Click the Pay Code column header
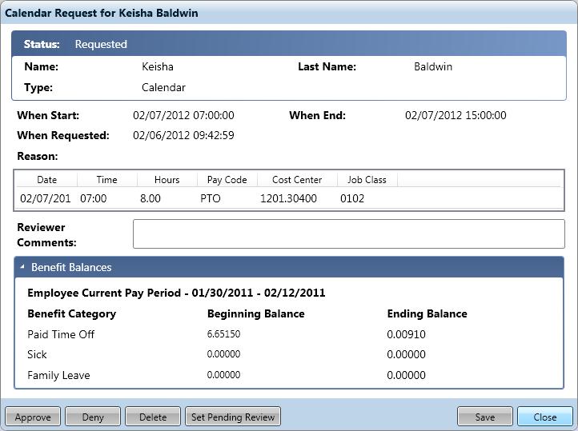This screenshot has width=578, height=431. pos(227,180)
